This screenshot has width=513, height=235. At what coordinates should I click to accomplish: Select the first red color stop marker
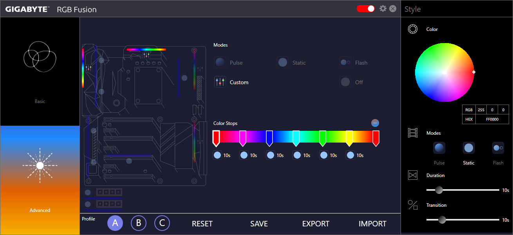pos(216,138)
